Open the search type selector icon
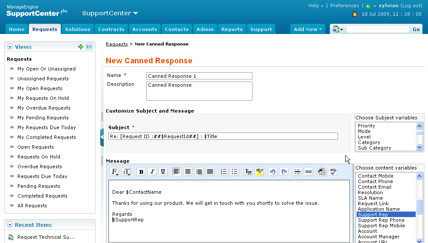This screenshot has width=428, height=243. [x=337, y=29]
